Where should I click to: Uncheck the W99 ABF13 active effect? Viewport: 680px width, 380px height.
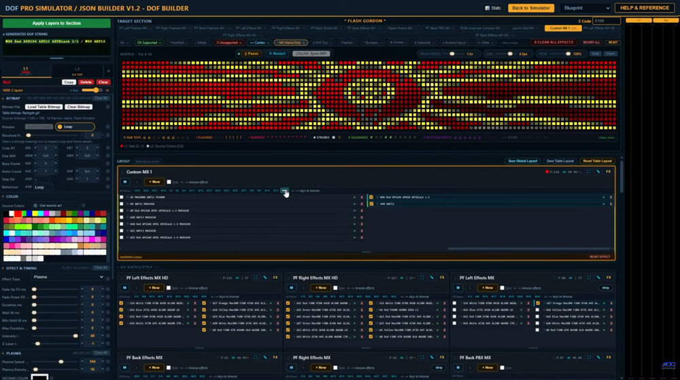pos(371,204)
